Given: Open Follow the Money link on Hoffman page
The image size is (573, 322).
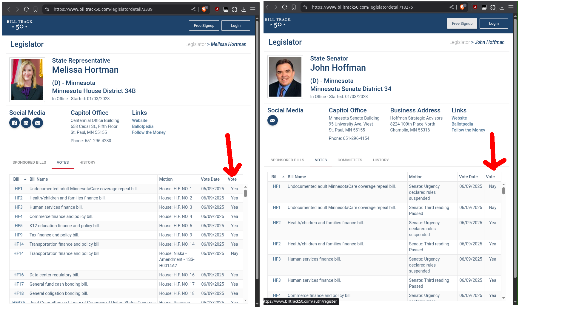Looking at the screenshot, I should 468,130.
